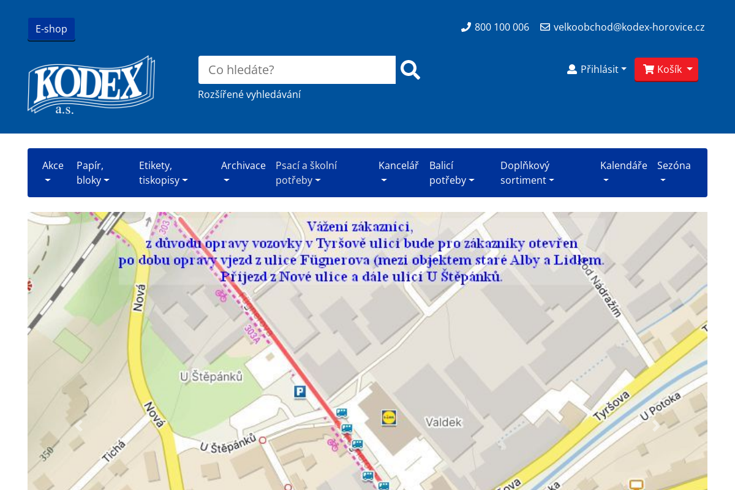735x490 pixels.
Task: Select the parking P marker on the map
Action: tap(299, 392)
